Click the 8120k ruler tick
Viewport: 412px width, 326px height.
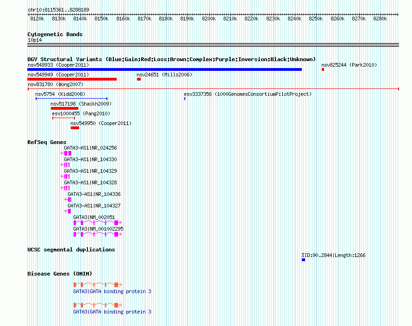[37, 19]
